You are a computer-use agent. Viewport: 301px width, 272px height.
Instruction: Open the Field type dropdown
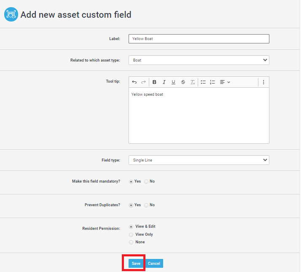pos(199,160)
